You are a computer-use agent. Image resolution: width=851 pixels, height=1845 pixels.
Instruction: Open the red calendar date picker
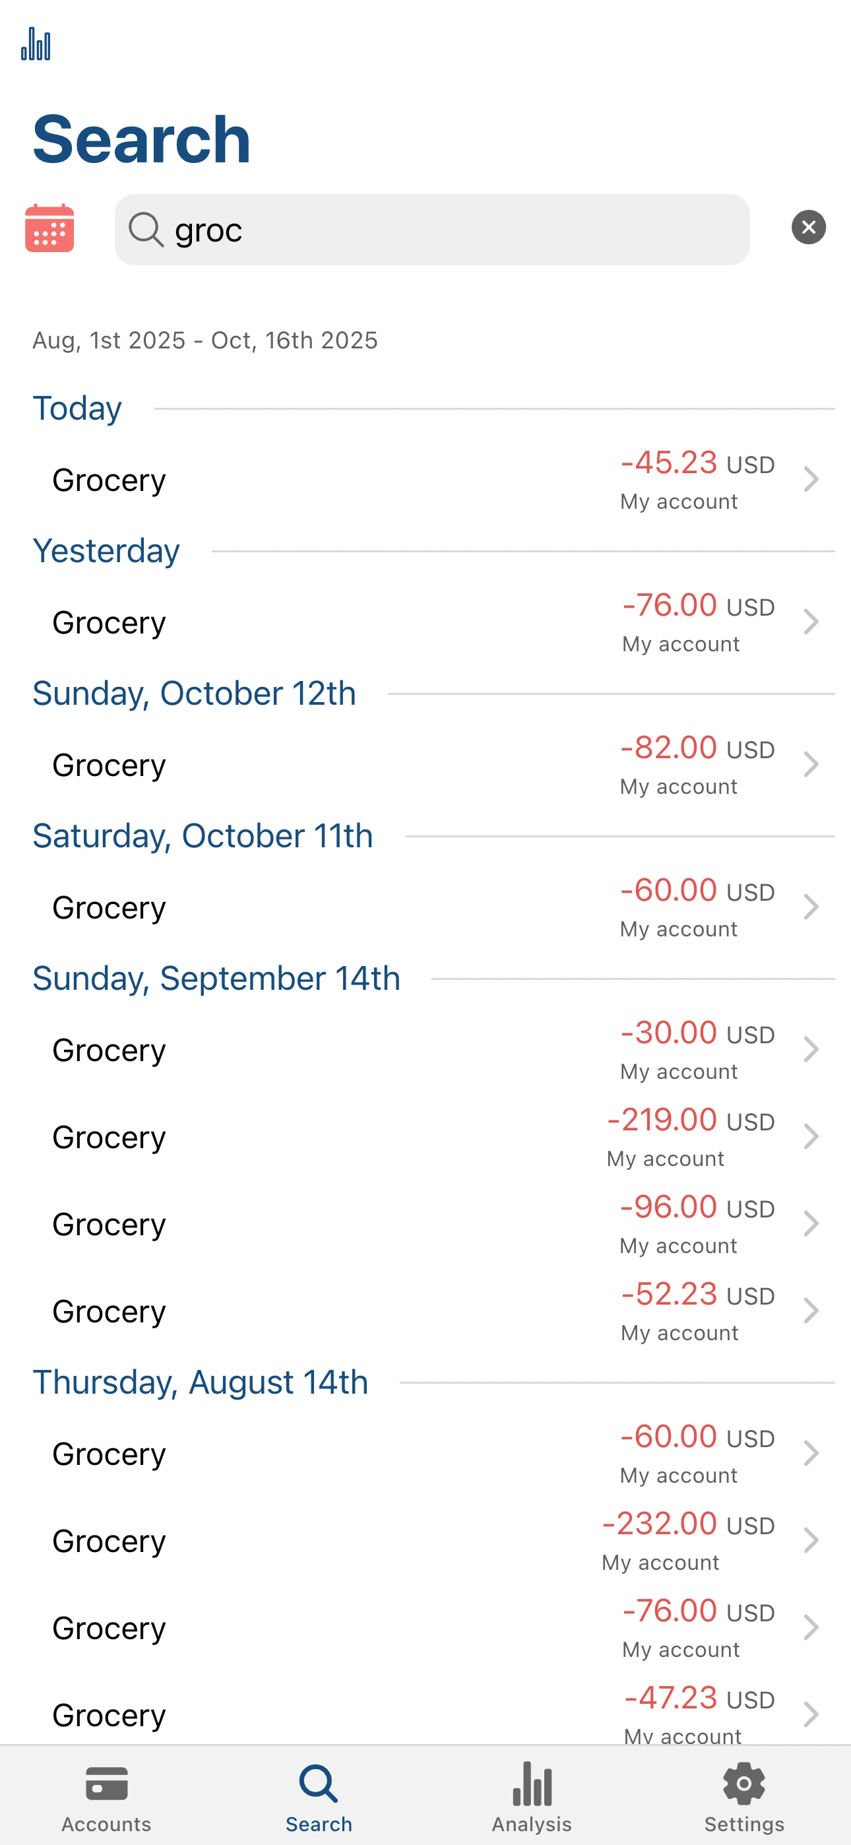click(49, 228)
